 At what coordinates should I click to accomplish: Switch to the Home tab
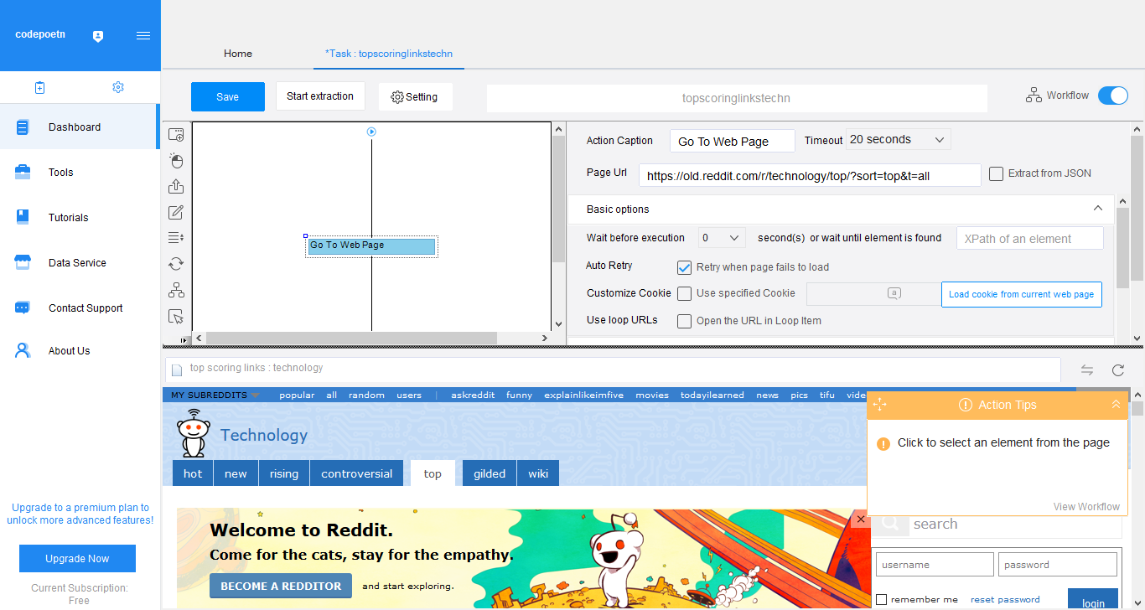click(238, 54)
